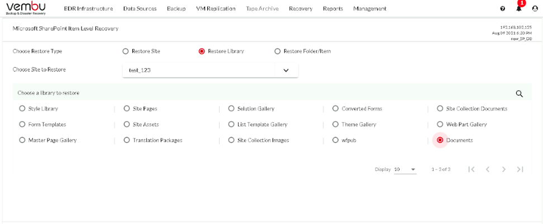Click 'Choose a library to restore' heading
Viewport: 543px width, 224px height.
[x=49, y=93]
